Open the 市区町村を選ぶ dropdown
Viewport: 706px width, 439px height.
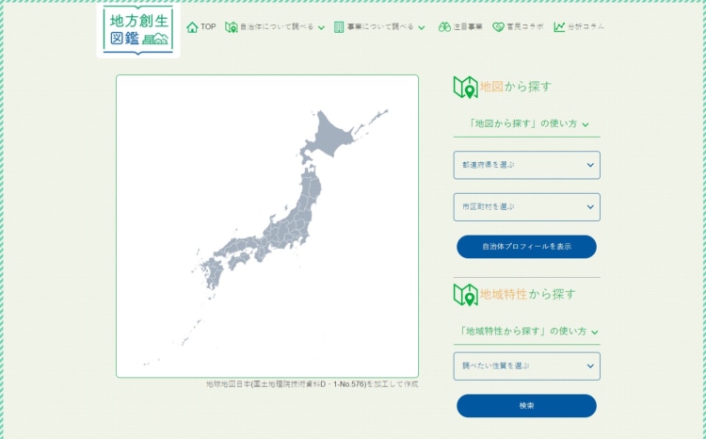click(x=527, y=207)
